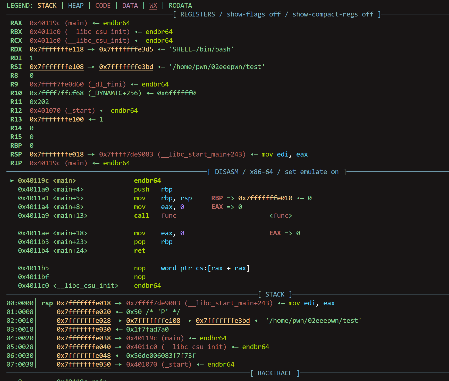Viewport: 449px width, 381px height.
Task: Click R9 value 0x7ffff7fe0d60
Action: click(57, 84)
